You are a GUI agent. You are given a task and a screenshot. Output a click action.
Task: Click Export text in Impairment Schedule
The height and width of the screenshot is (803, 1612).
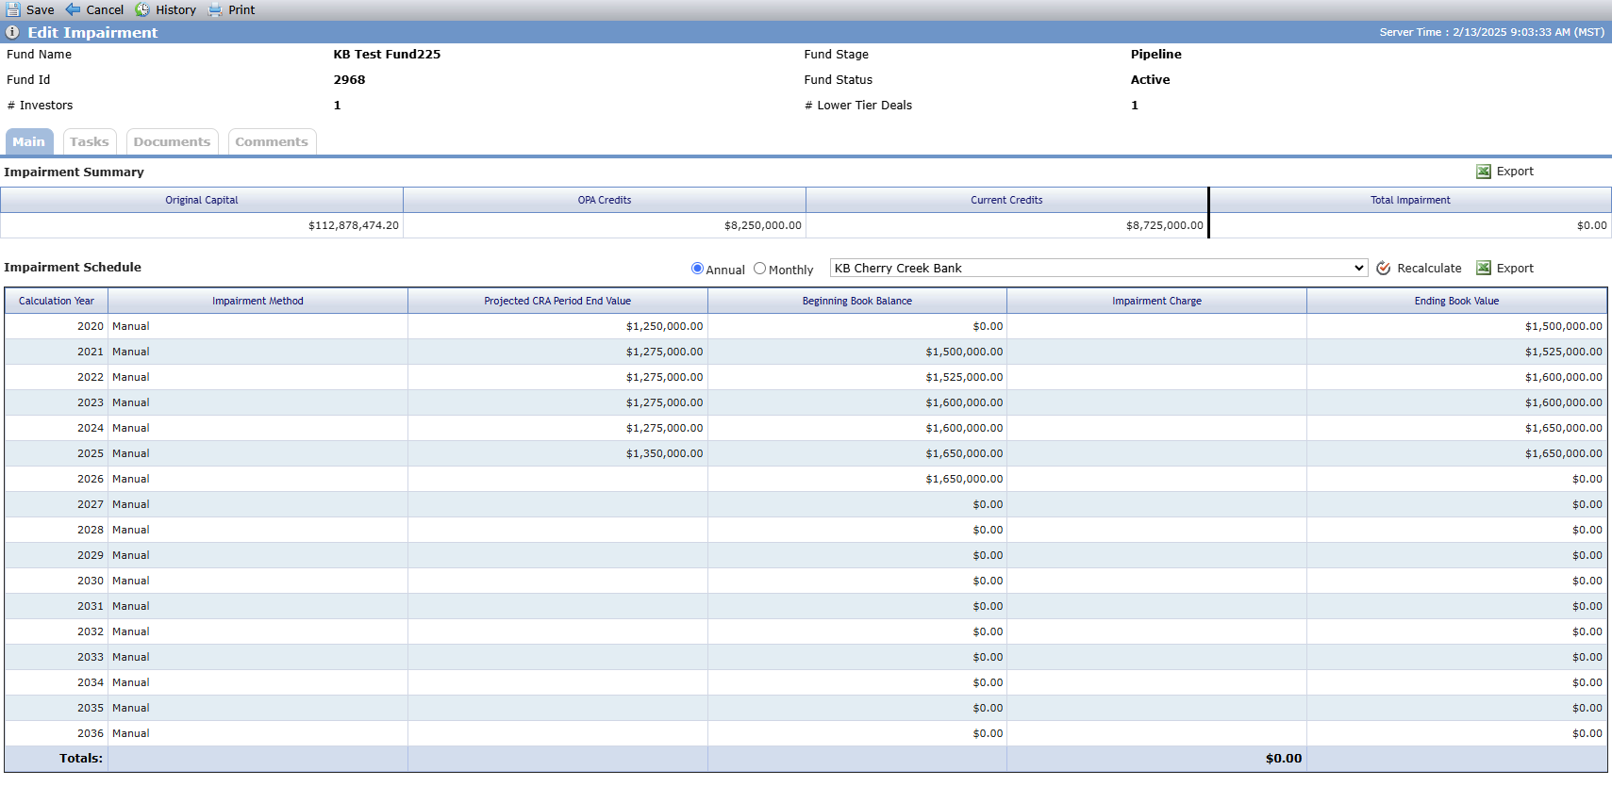[x=1515, y=269]
